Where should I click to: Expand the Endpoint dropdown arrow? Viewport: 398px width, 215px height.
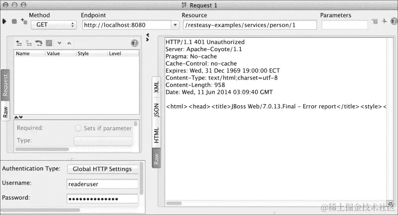[x=175, y=25]
